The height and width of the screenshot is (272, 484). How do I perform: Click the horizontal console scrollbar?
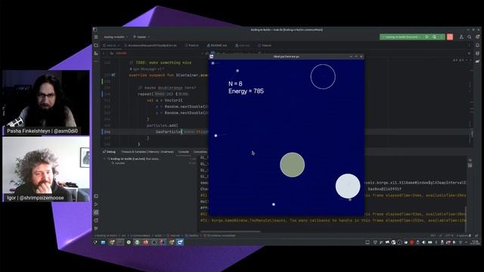coord(230,231)
